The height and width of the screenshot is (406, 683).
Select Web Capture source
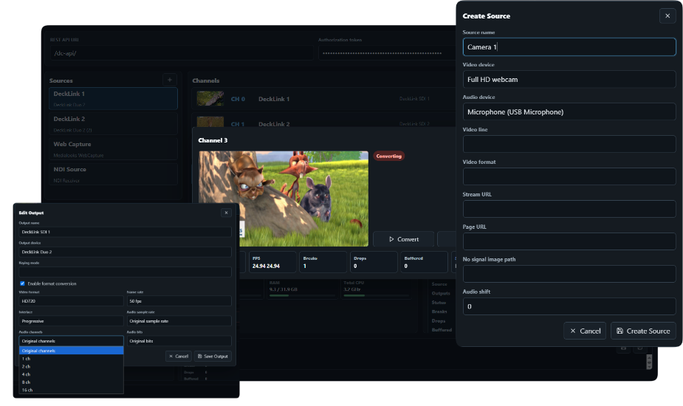pos(113,149)
